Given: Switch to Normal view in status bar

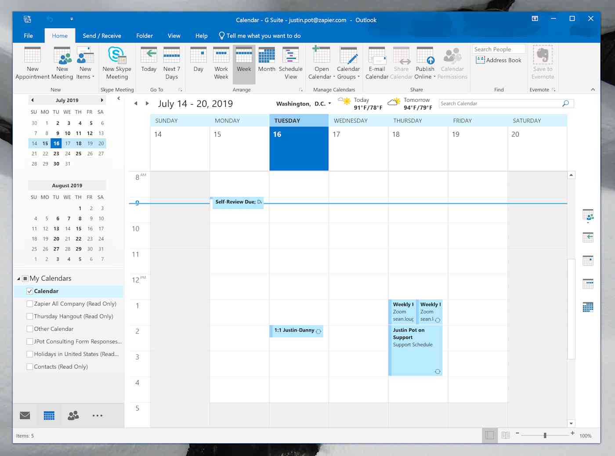Looking at the screenshot, I should [x=490, y=435].
